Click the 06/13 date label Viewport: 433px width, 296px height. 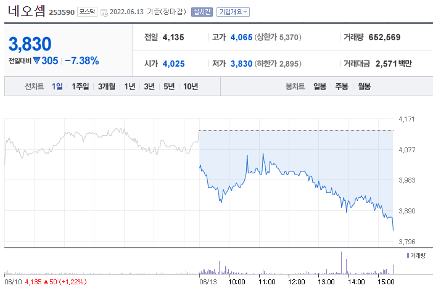tap(208, 282)
